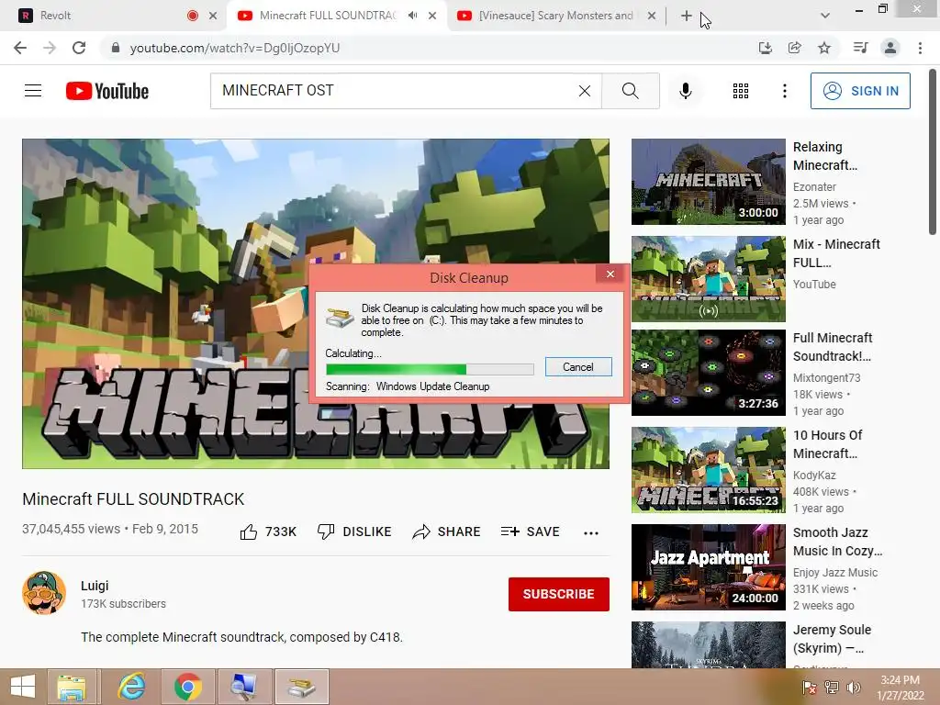Go forward with browser forward arrow
This screenshot has width=940, height=705.
tap(50, 48)
